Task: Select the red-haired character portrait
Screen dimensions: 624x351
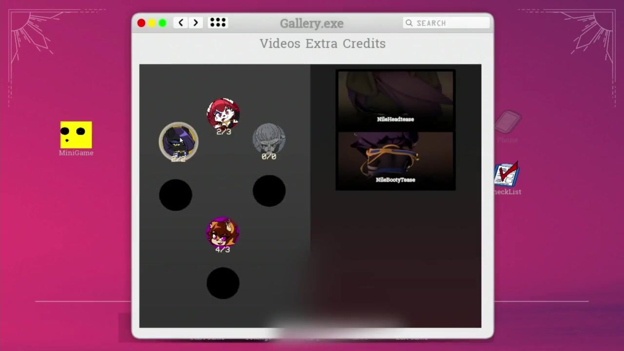Action: tap(223, 114)
